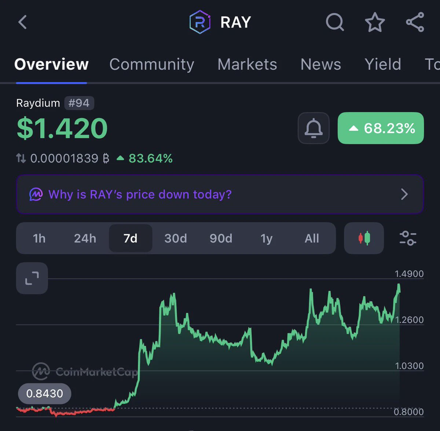
Task: Switch to candlestick chart view
Action: click(364, 238)
